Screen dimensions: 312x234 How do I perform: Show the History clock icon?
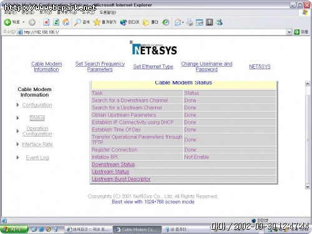165,22
